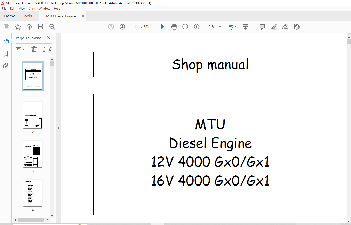
Task: Collapse the navigation pane arrow
Action: pyautogui.click(x=58, y=128)
